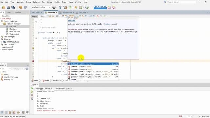Image resolution: width=210 pixels, height=118 pixels.
Task: Switch to the ThuVien.java editor tab
Action: click(x=67, y=12)
